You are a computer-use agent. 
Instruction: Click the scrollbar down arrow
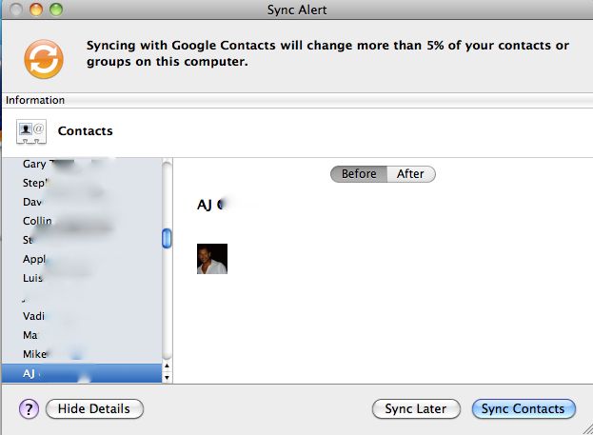pos(168,377)
